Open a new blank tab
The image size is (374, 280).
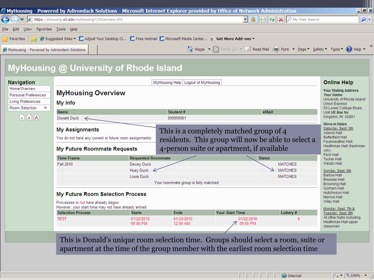(93, 50)
